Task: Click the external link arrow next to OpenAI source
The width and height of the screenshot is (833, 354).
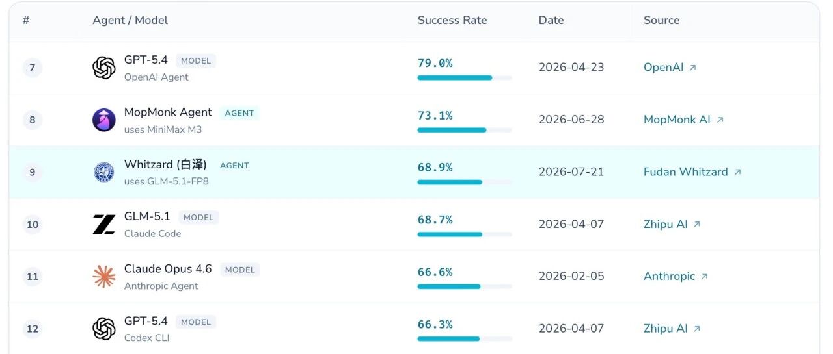Action: coord(692,68)
